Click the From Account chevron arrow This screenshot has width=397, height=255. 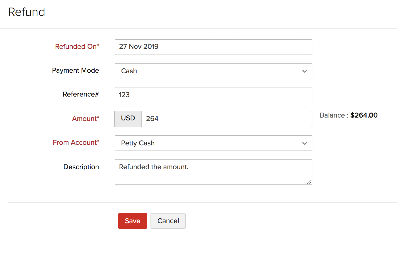[304, 143]
